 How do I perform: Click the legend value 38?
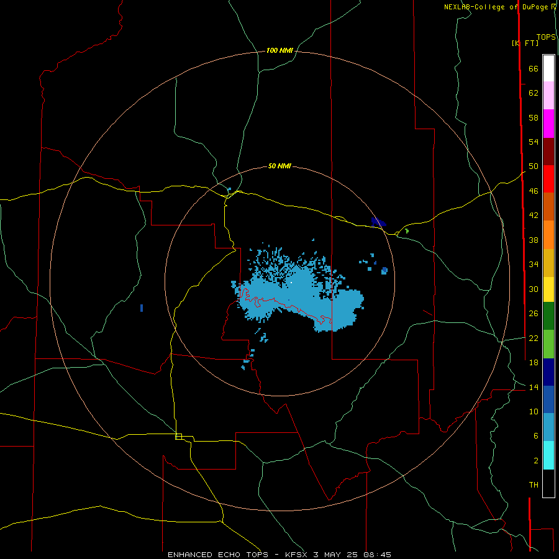(x=534, y=240)
